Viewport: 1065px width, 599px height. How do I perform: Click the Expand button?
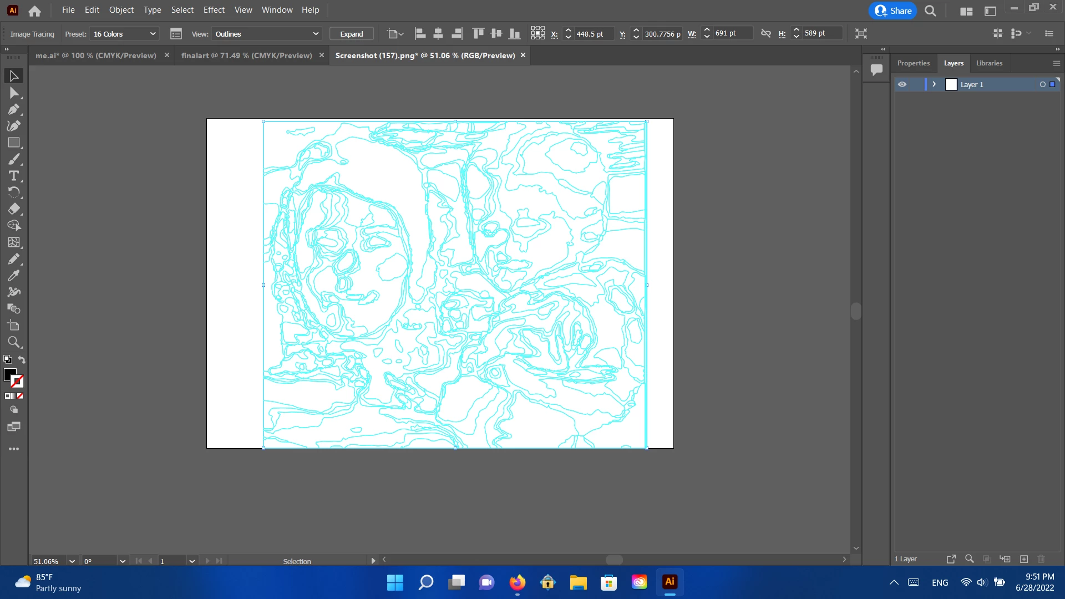[351, 34]
